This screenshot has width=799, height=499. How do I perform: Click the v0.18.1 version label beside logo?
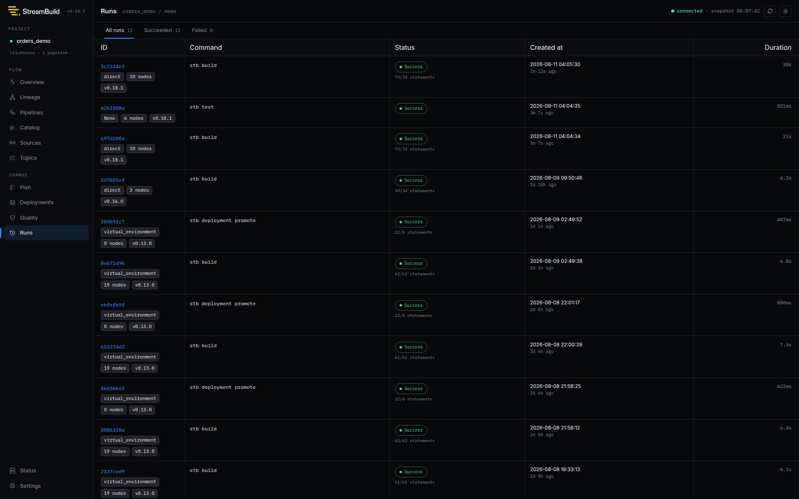(x=76, y=11)
